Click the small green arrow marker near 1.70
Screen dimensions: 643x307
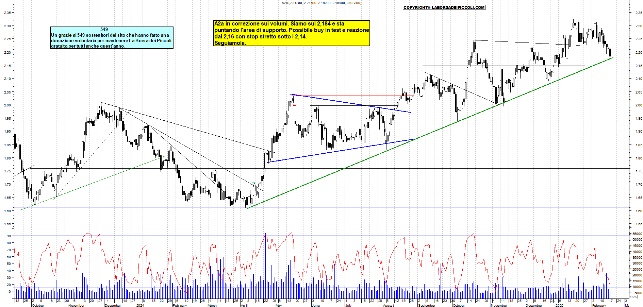click(253, 183)
